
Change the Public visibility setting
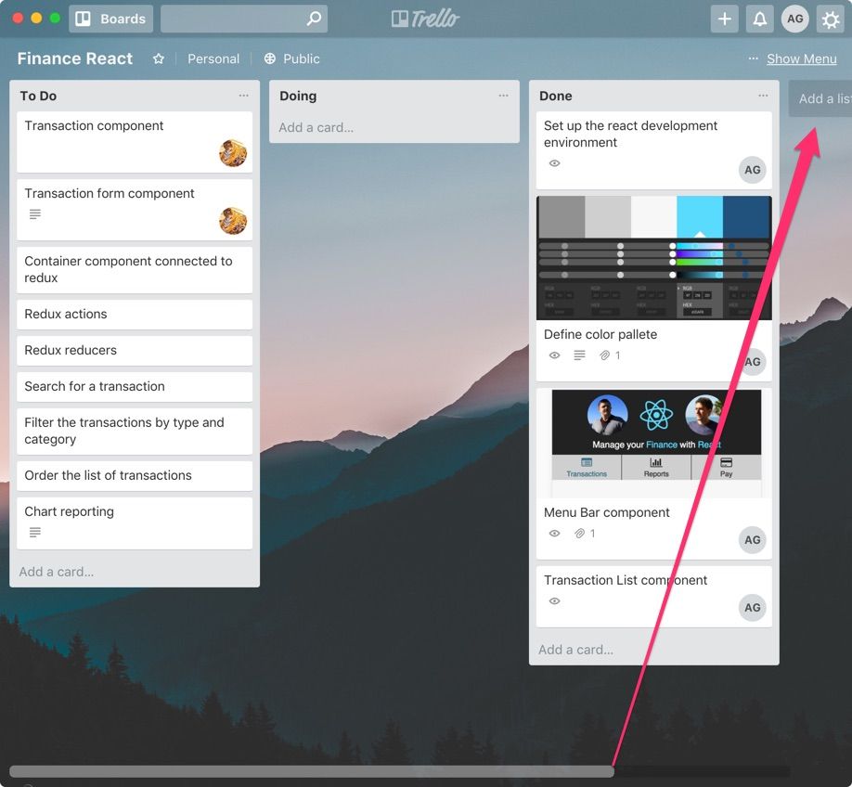point(291,58)
